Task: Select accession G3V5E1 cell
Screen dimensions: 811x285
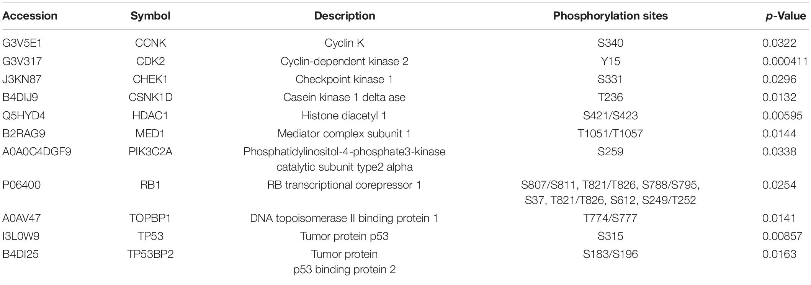Action: [x=22, y=43]
